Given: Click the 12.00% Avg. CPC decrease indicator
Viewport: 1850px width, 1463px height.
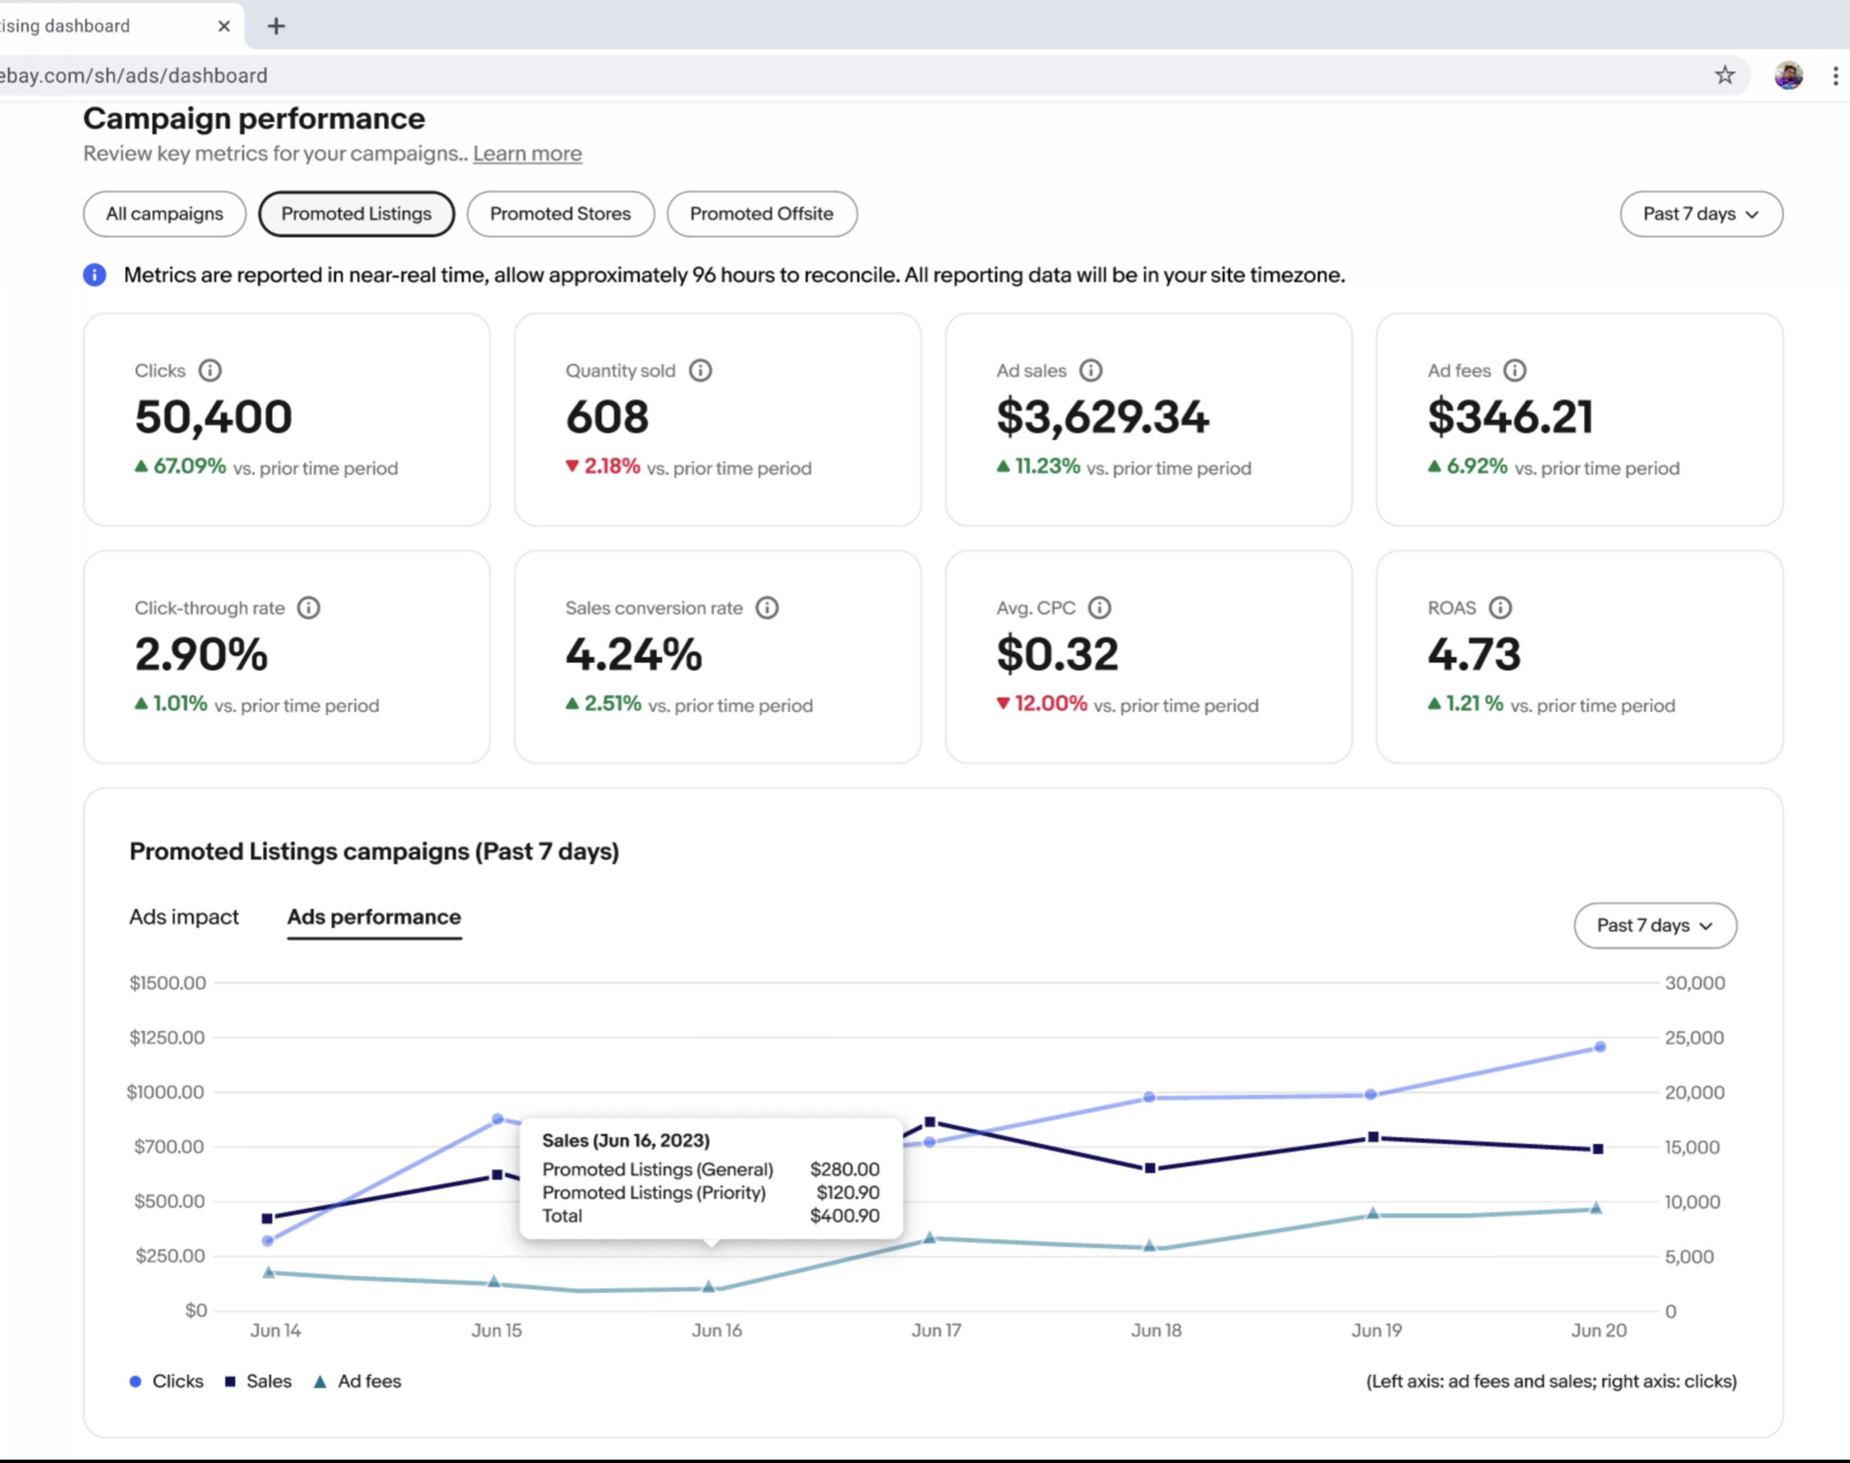Looking at the screenshot, I should tap(1042, 704).
